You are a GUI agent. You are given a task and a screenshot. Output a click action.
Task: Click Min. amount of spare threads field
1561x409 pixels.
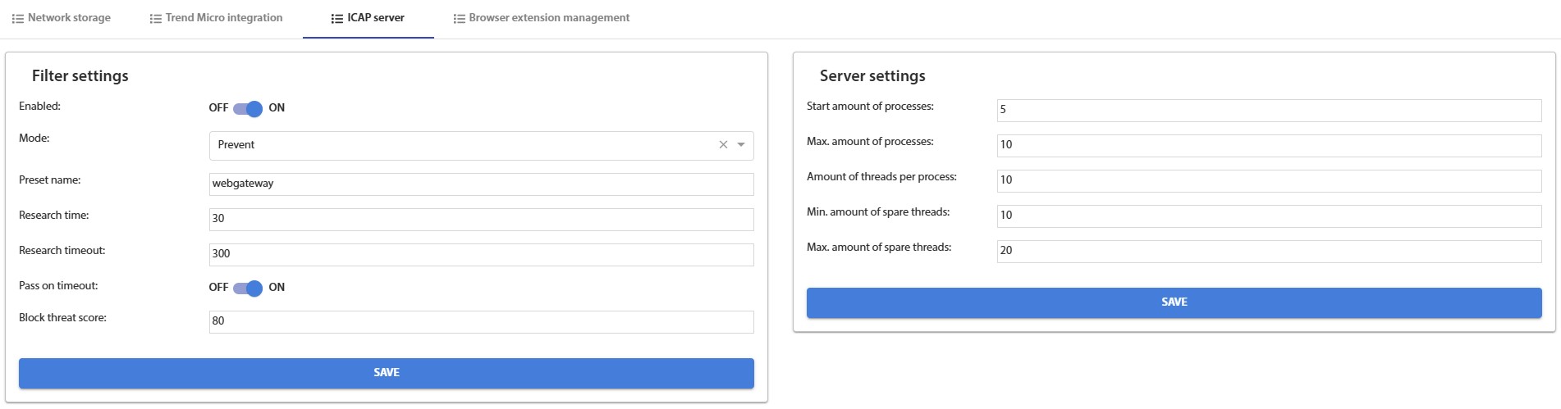(x=1270, y=216)
